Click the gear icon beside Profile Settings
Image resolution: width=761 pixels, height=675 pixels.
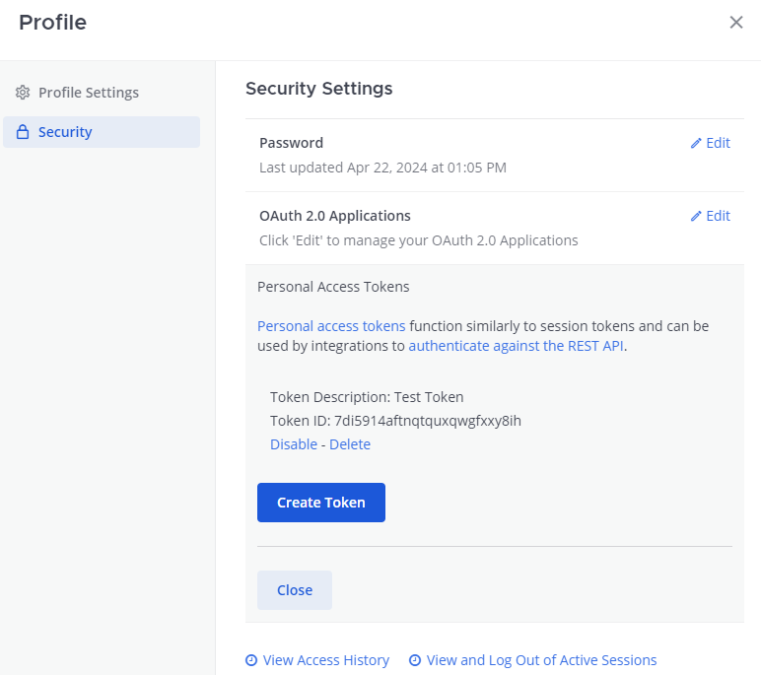23,93
